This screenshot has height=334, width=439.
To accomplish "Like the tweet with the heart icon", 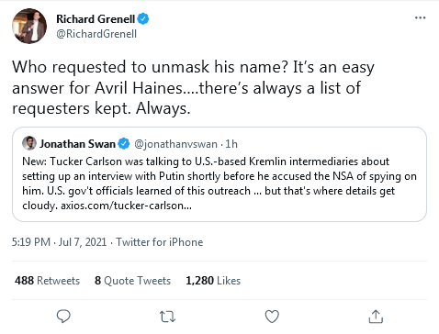I will click(x=272, y=317).
